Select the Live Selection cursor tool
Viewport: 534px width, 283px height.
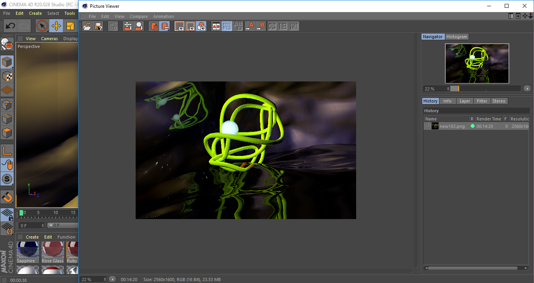(x=42, y=26)
